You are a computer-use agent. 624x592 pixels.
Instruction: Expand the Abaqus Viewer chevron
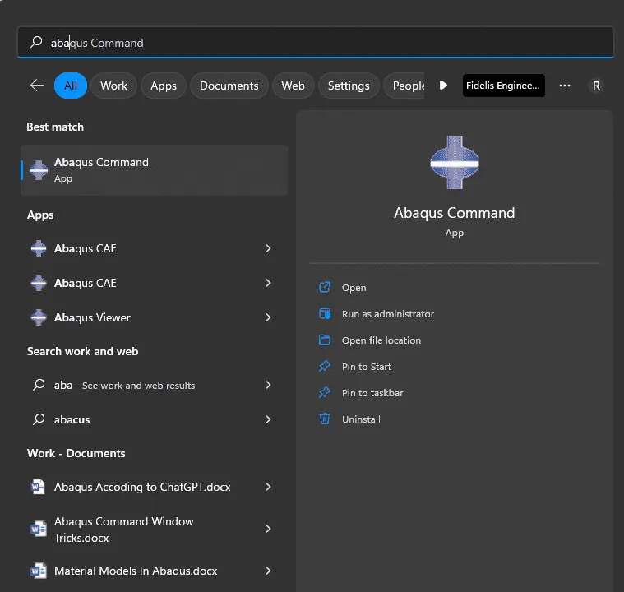pyautogui.click(x=268, y=317)
